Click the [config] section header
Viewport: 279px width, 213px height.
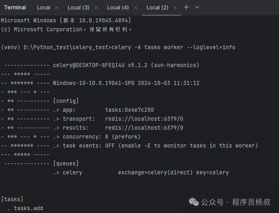click(x=66, y=101)
